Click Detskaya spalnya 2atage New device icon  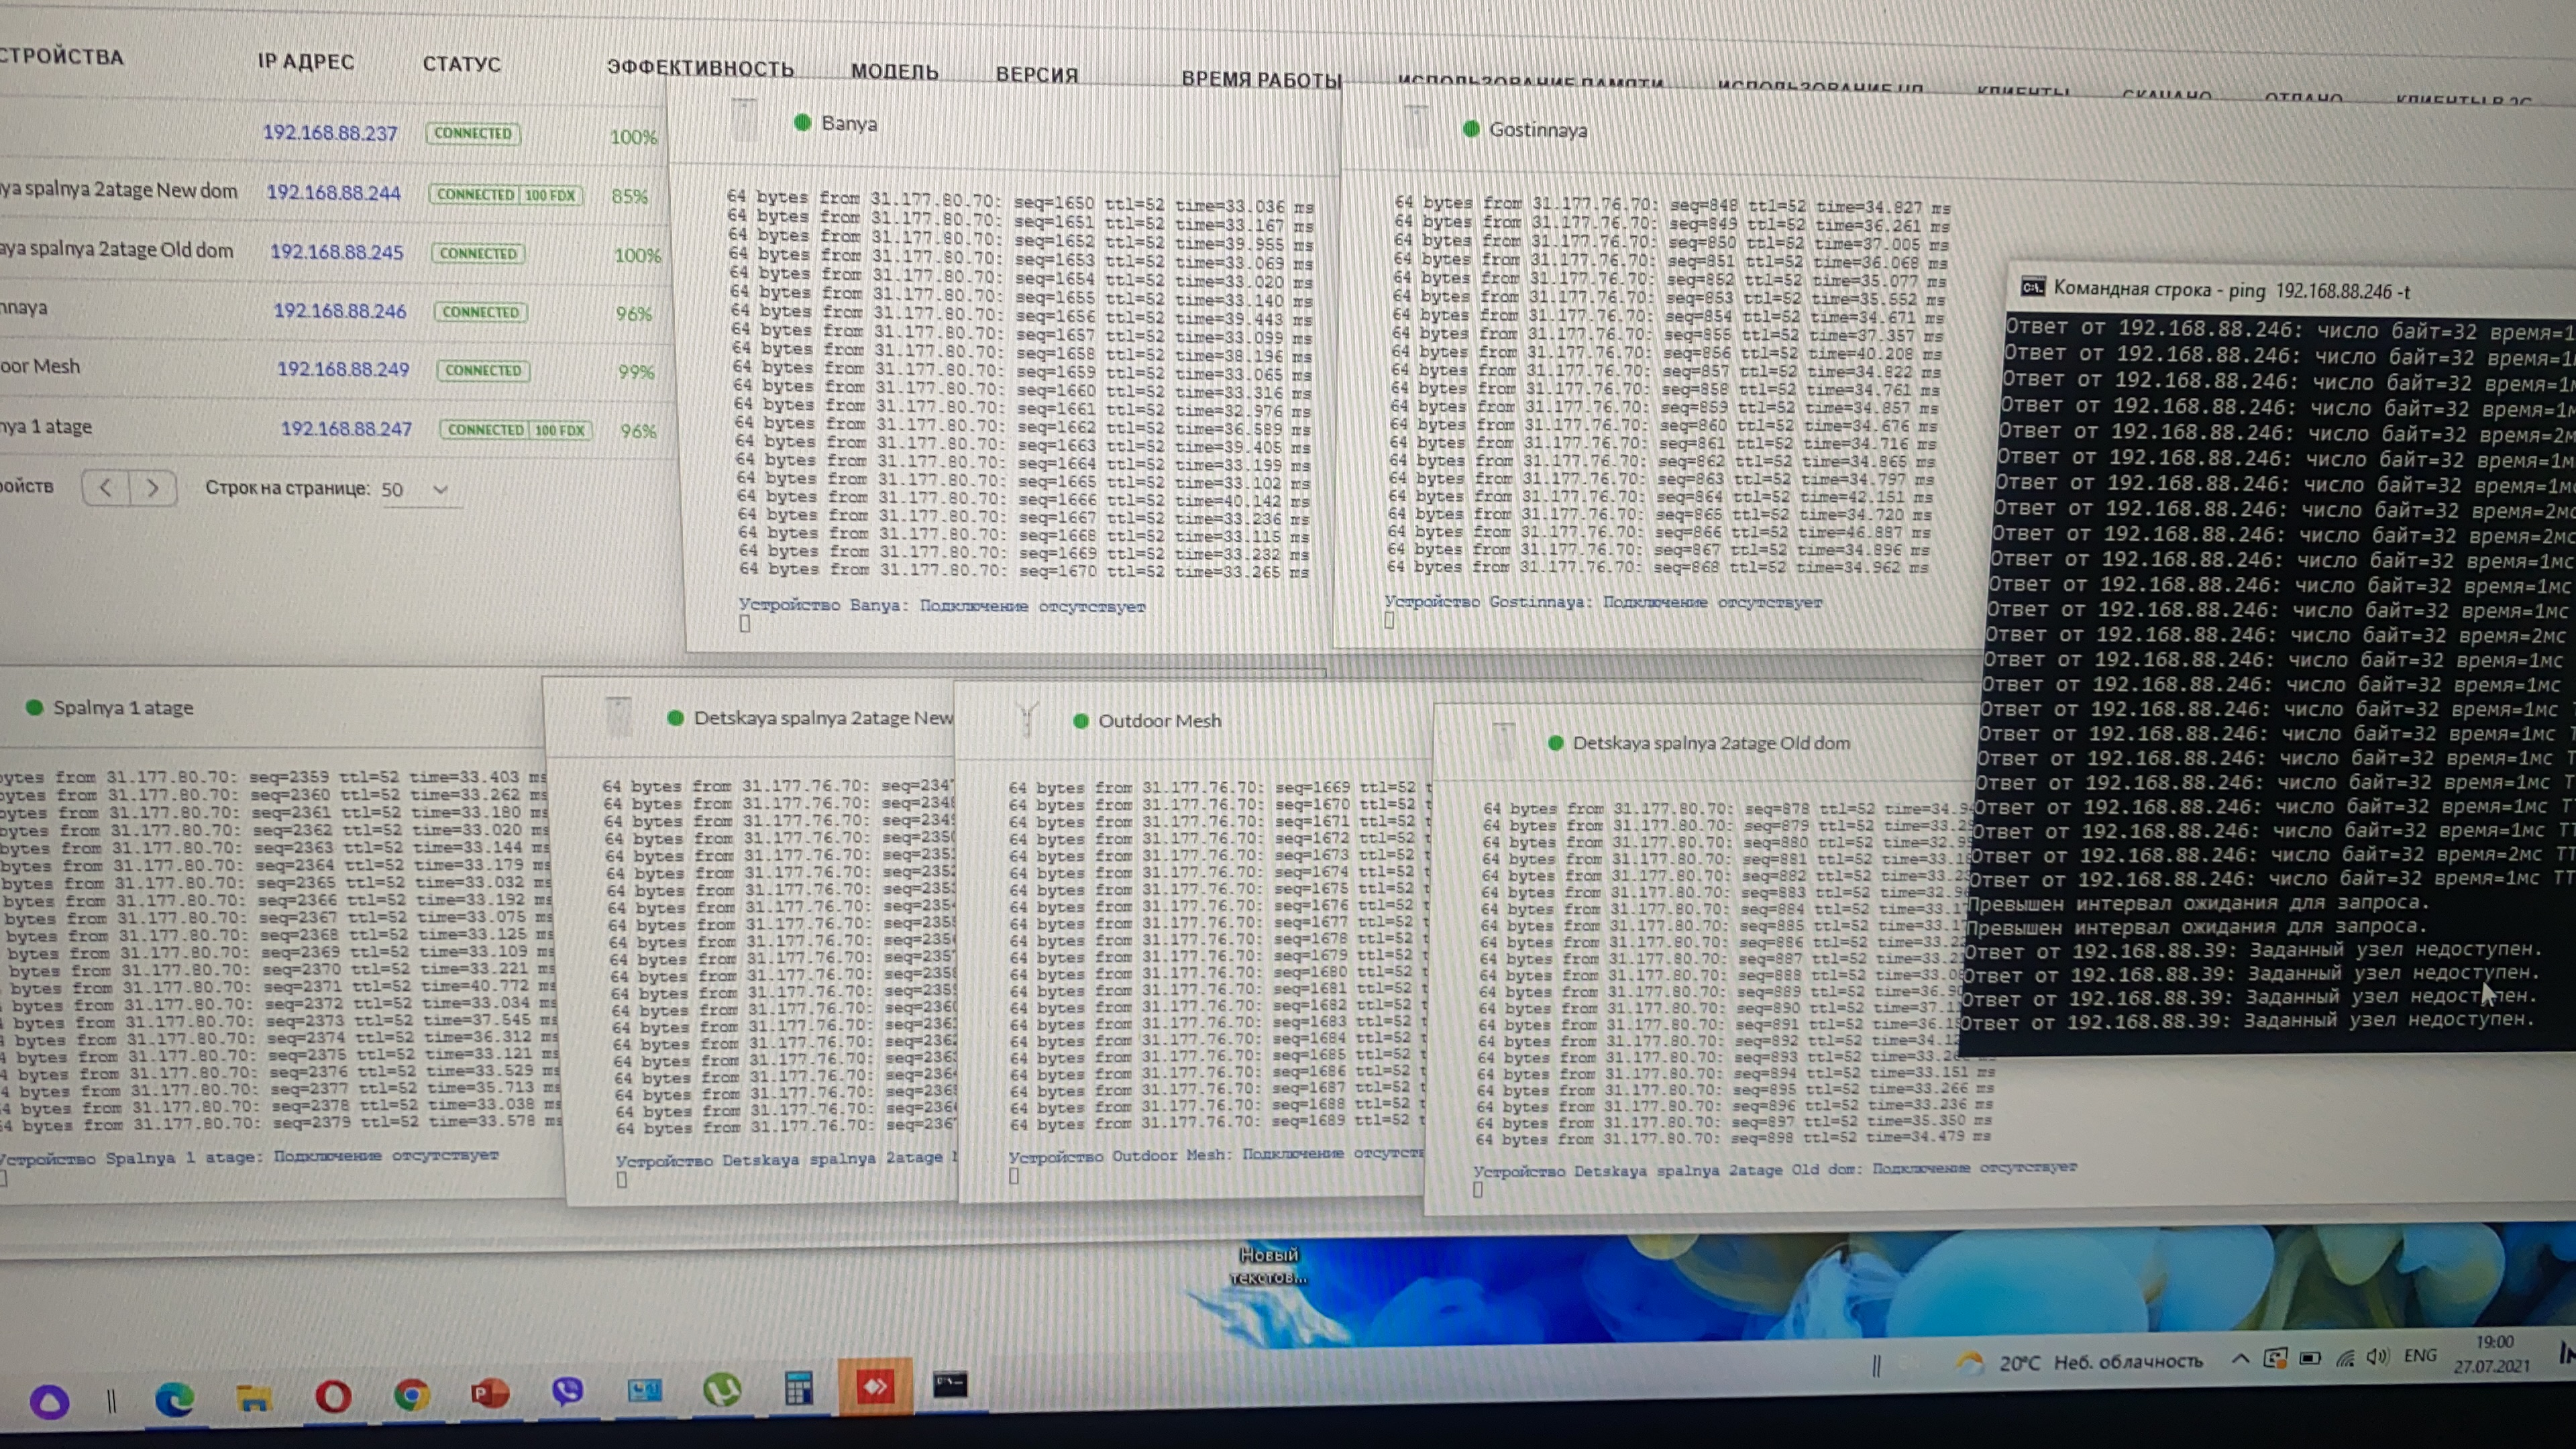(x=618, y=716)
